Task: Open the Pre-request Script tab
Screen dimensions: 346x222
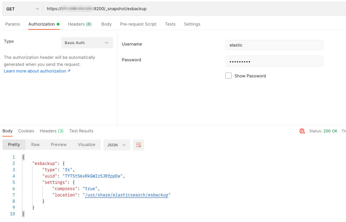Action: [x=138, y=24]
